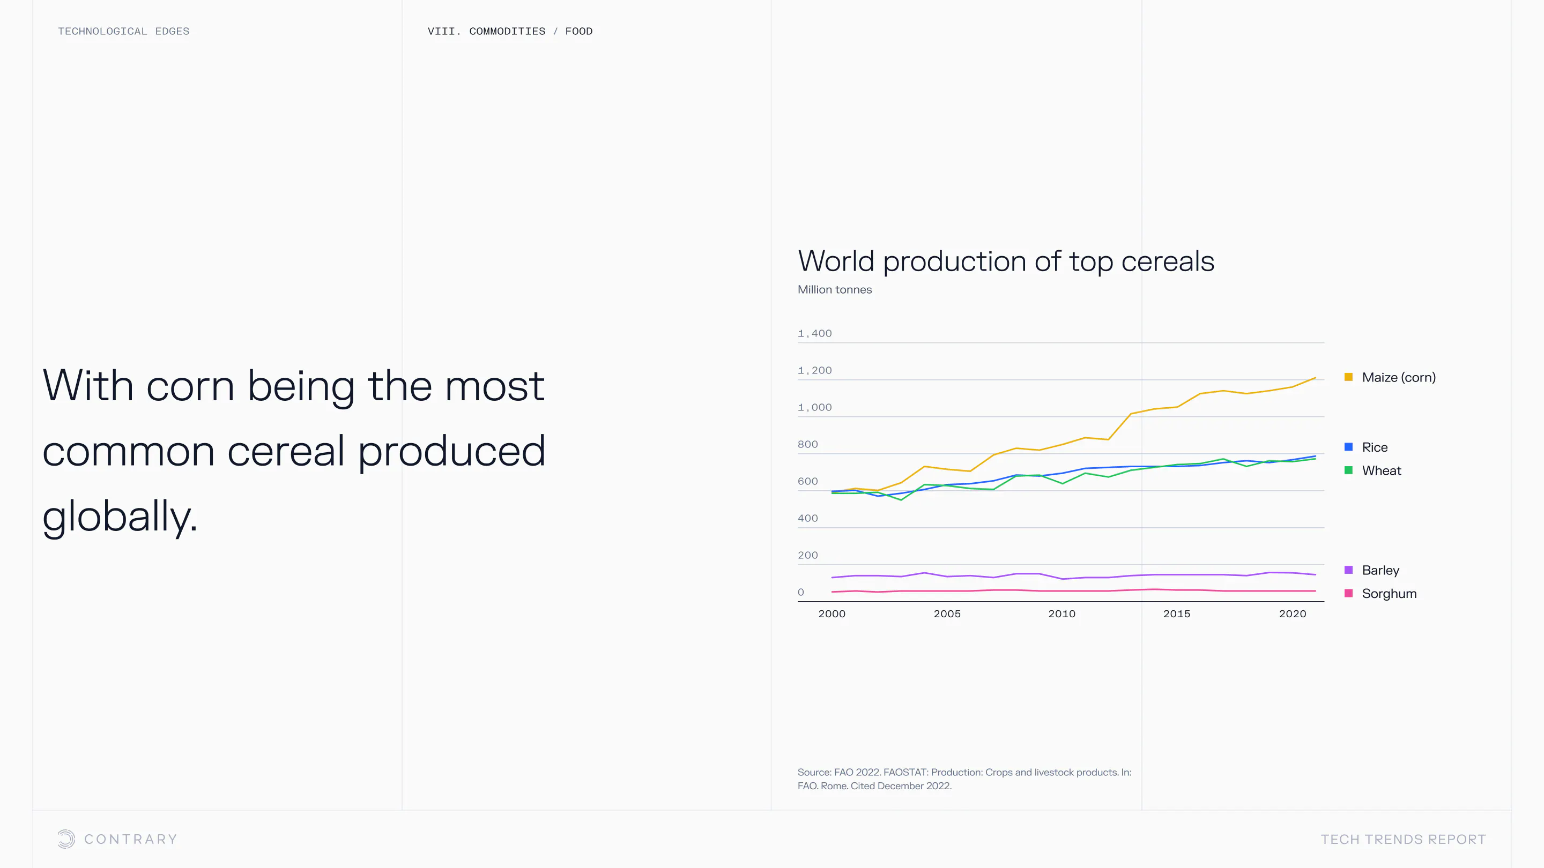Click the chart title World production of top cereals
Screen dimensions: 1544x868
[x=1006, y=261]
